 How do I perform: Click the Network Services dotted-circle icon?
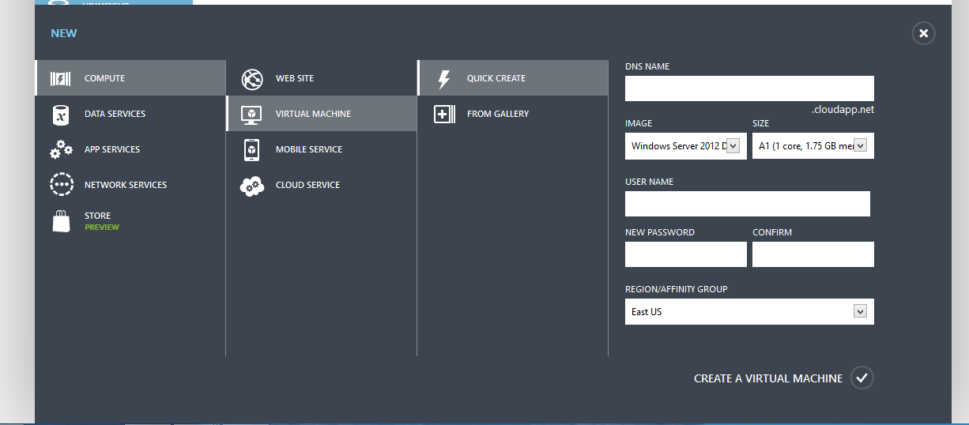[x=61, y=185]
